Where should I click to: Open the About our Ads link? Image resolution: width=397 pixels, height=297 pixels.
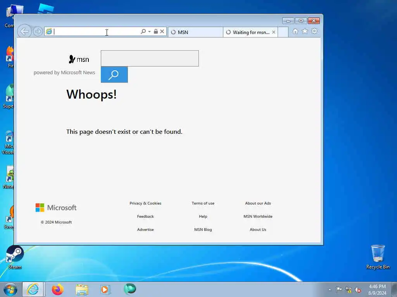click(258, 203)
